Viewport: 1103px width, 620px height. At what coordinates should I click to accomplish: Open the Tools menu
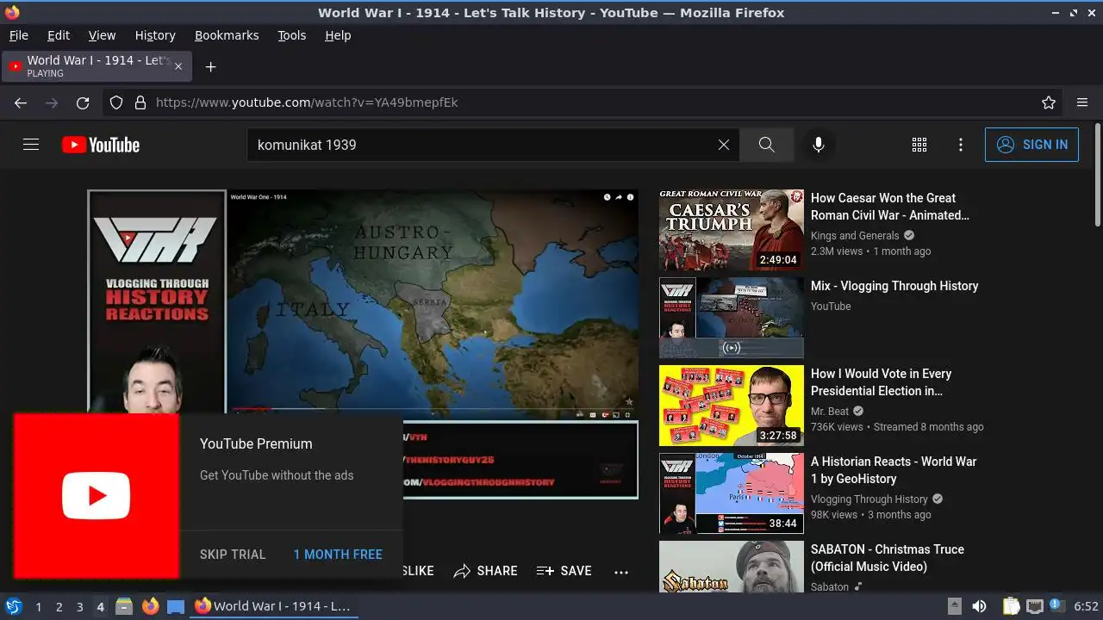click(292, 35)
